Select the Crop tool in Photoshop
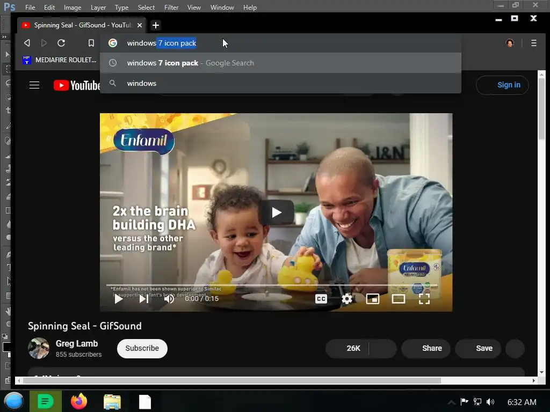 [8, 111]
